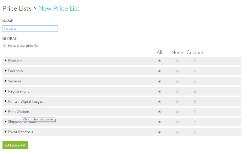Expand the Print Options arrow
247x154 pixels.
point(6,111)
